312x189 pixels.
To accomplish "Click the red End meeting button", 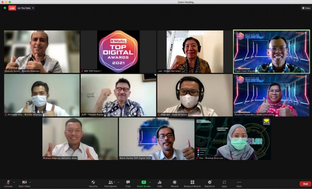I will click(x=305, y=184).
